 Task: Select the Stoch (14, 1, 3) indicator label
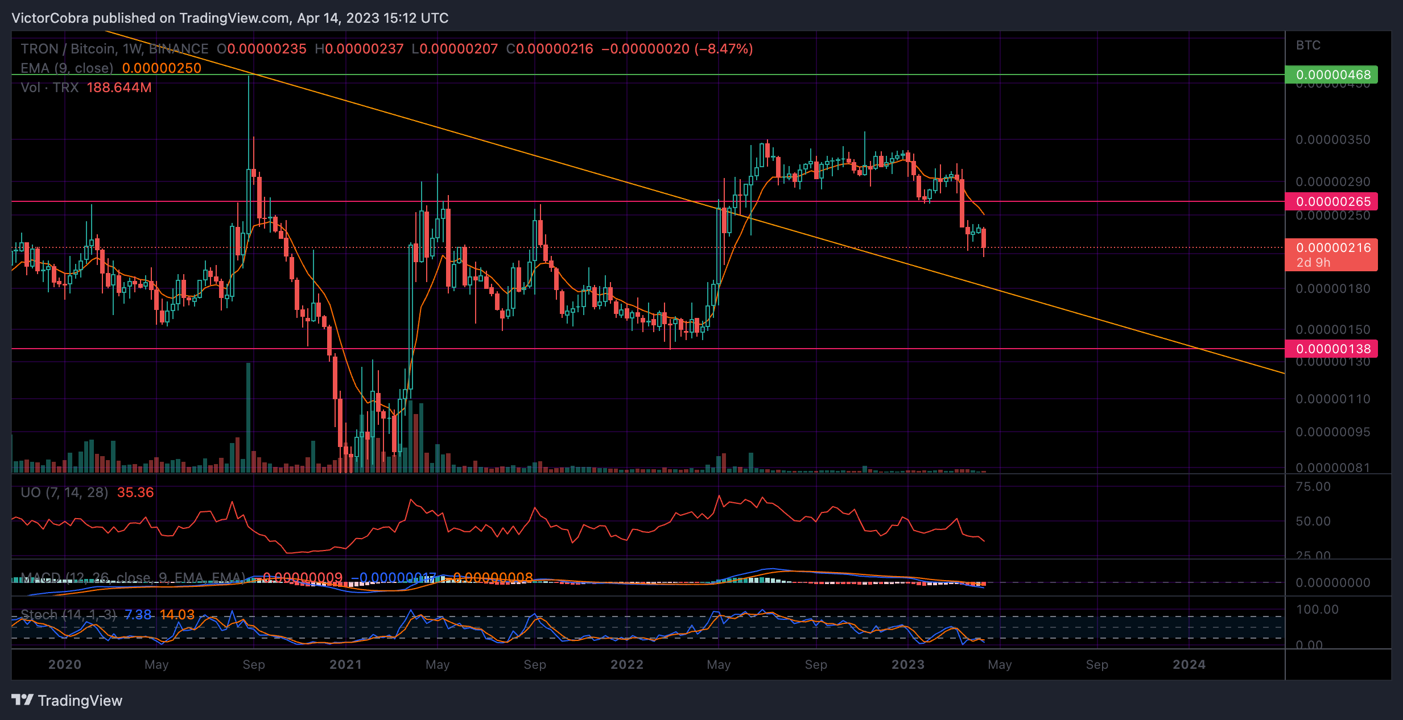[68, 615]
